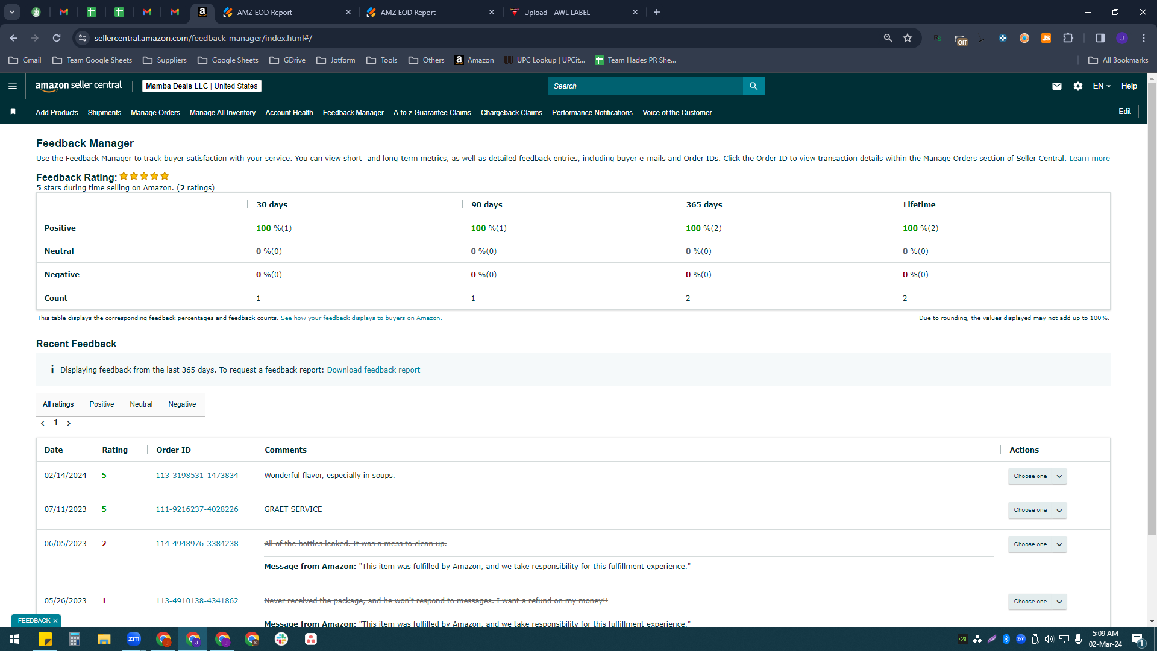Switch to the Upload - AWL LABEL tab
The height and width of the screenshot is (651, 1157).
[572, 12]
